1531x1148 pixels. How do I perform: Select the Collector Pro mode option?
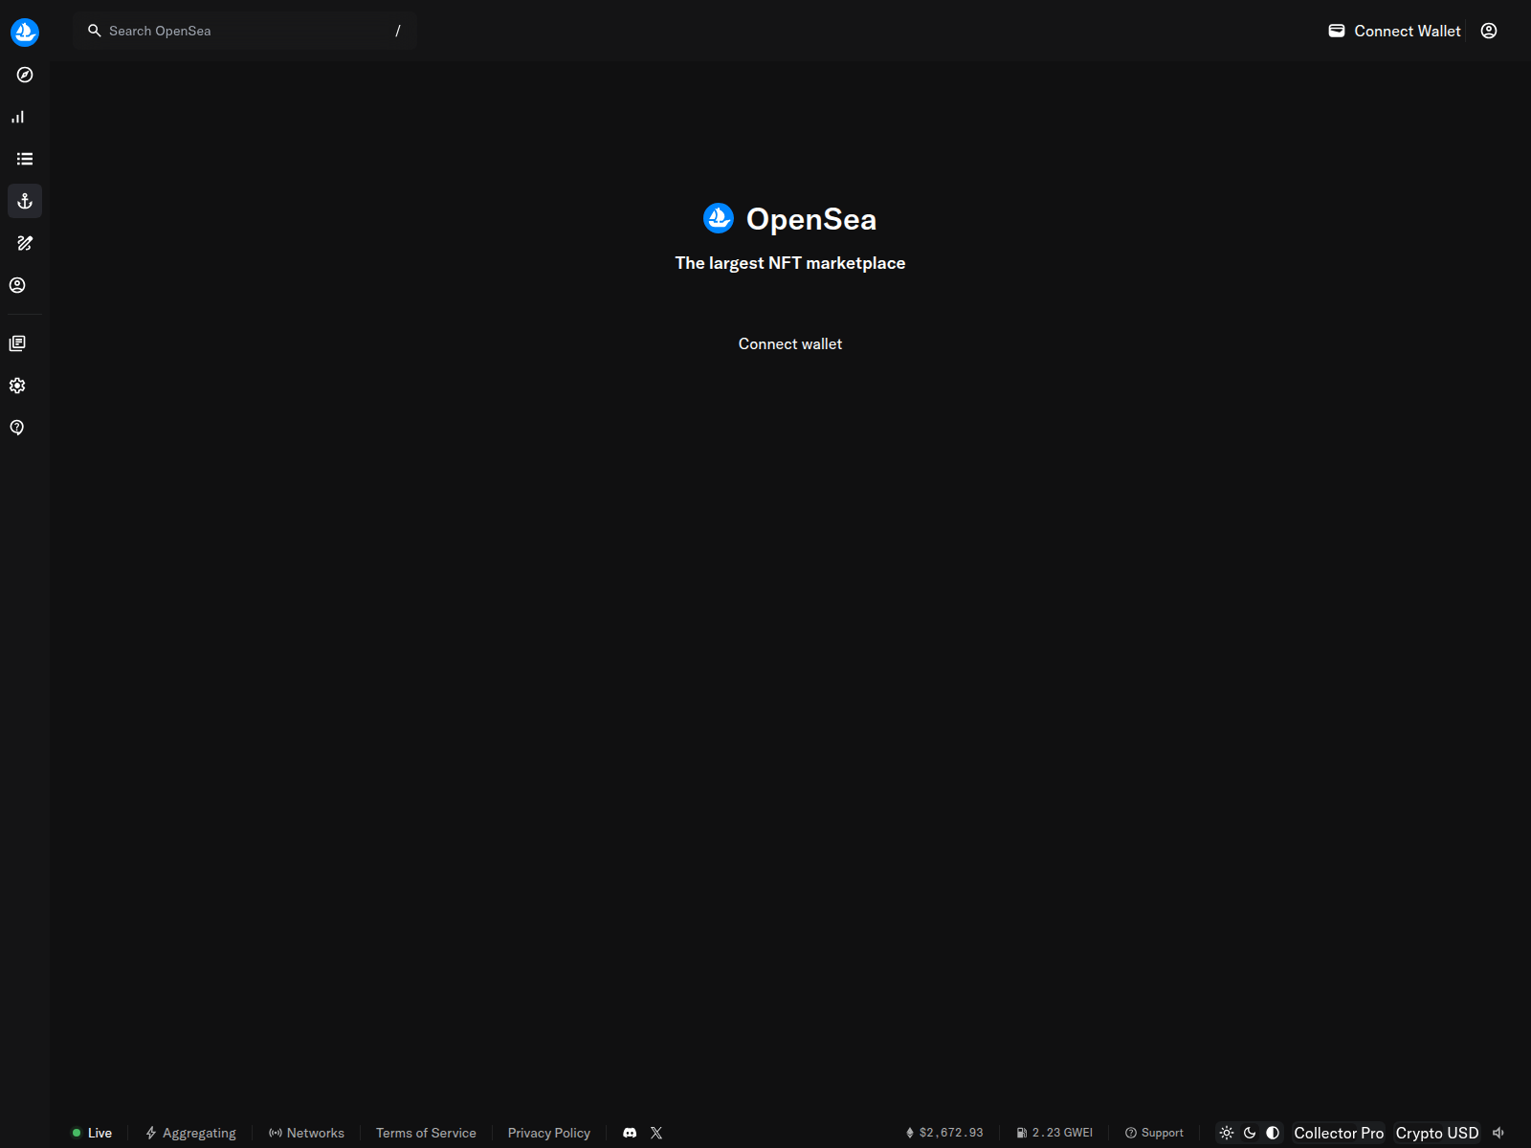(1339, 1133)
